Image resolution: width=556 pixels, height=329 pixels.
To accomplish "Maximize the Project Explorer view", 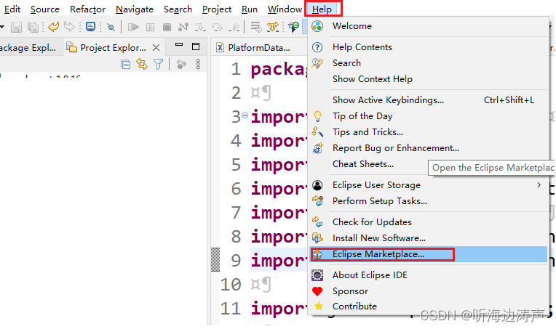I will click(x=196, y=46).
